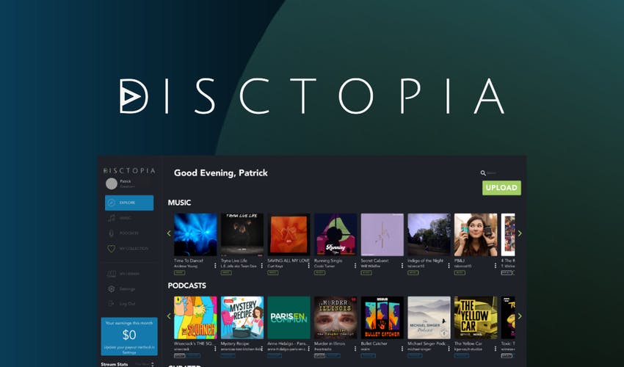Open the Stream Stats period dropdown
Screen dimensions: 624x367
(x=144, y=364)
